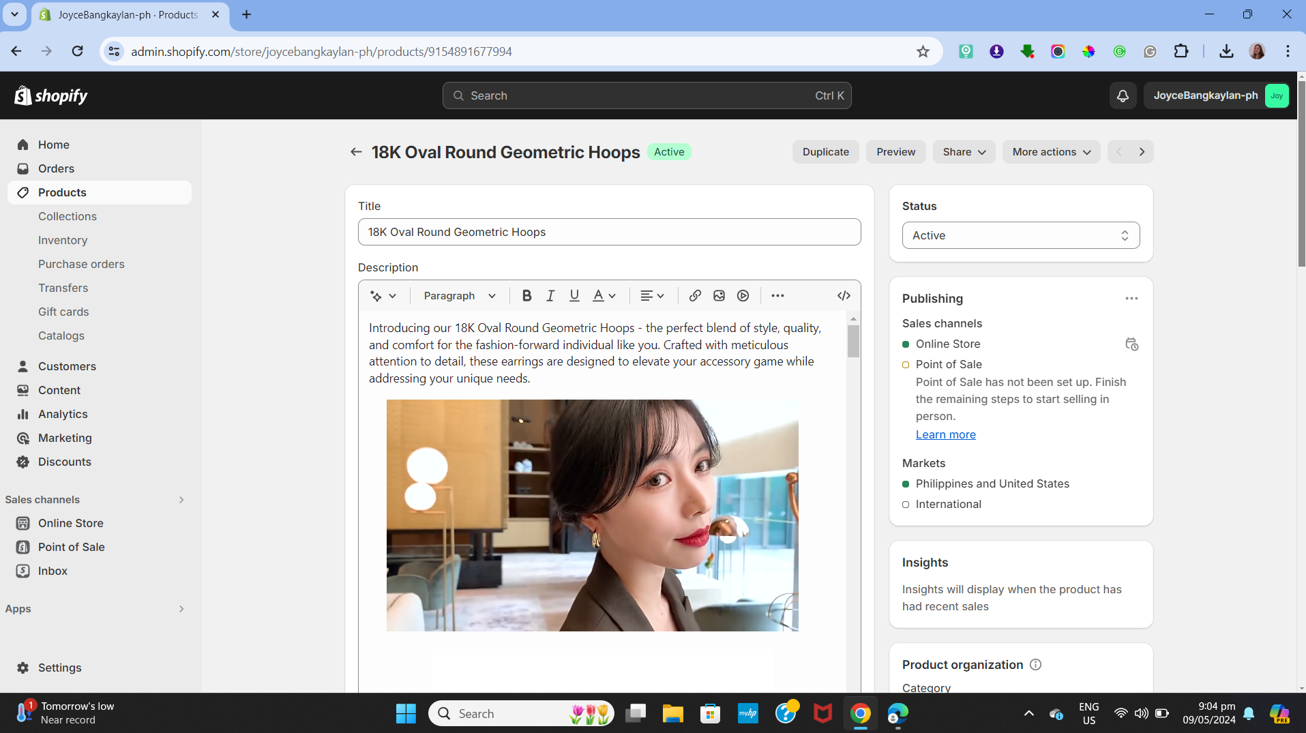1306x733 pixels.
Task: Go to Analytics in the sidebar
Action: point(63,414)
